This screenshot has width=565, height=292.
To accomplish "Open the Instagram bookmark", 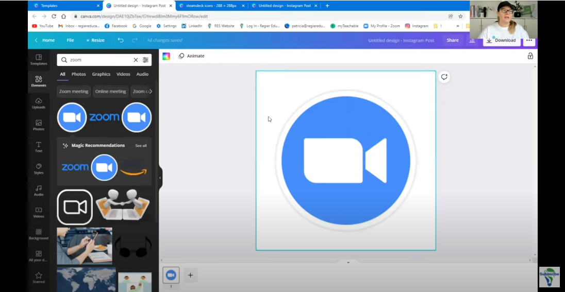I will click(x=417, y=26).
